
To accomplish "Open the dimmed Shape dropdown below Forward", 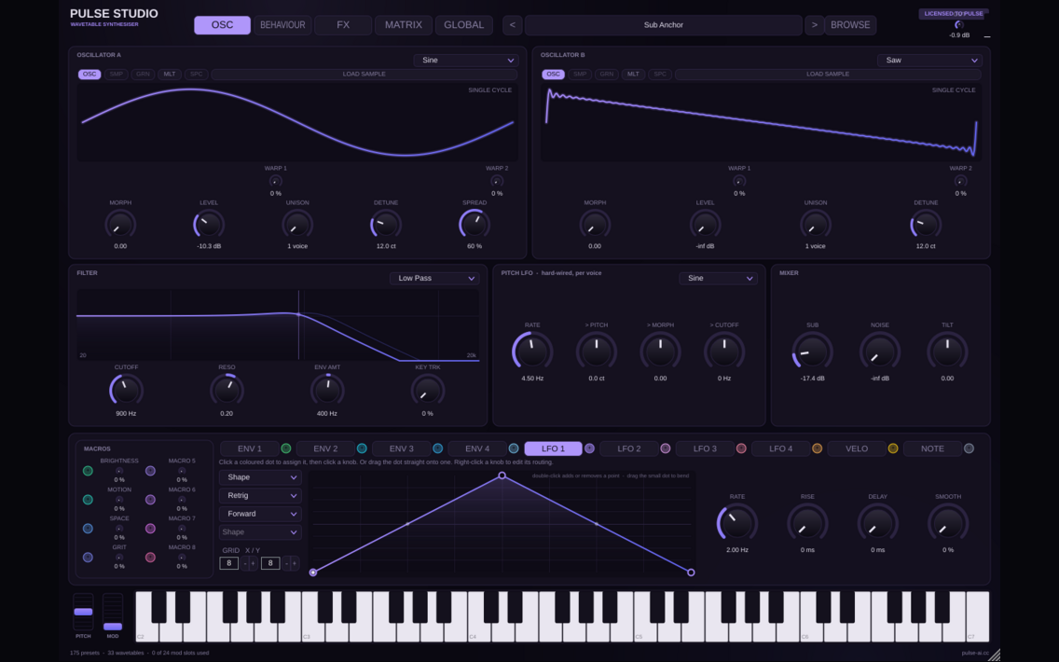I will pyautogui.click(x=260, y=532).
